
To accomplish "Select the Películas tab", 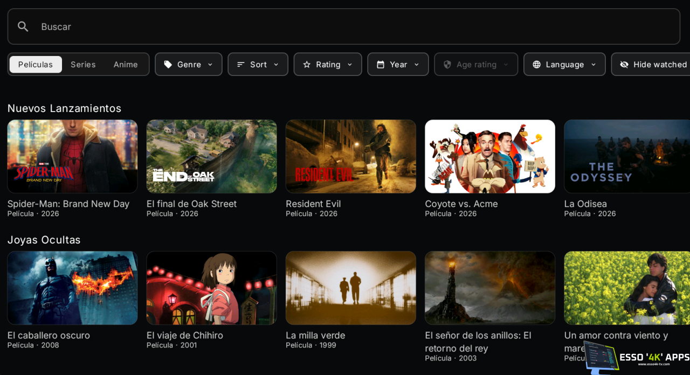I will pyautogui.click(x=36, y=65).
